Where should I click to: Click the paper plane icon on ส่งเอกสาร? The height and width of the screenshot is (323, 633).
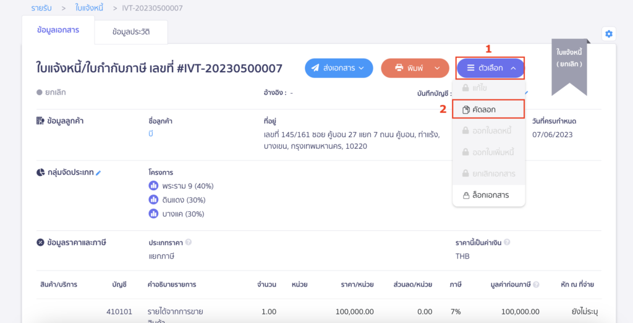[x=316, y=68]
